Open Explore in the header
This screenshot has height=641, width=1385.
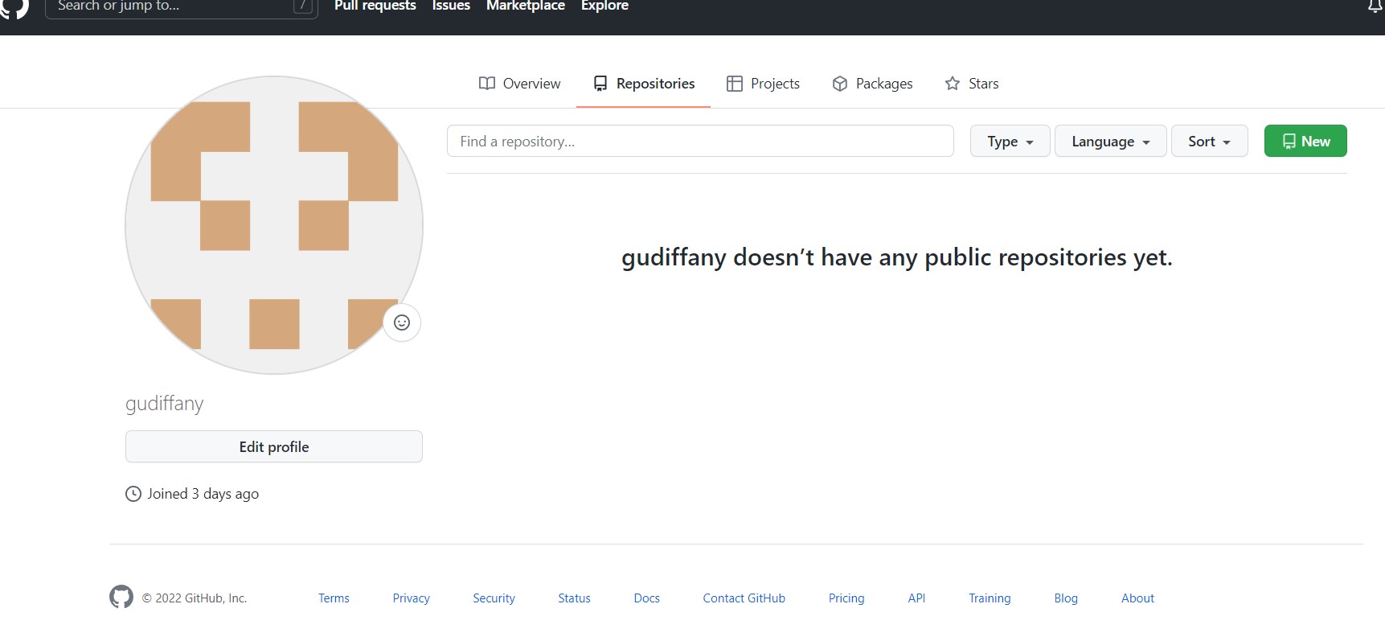point(604,6)
